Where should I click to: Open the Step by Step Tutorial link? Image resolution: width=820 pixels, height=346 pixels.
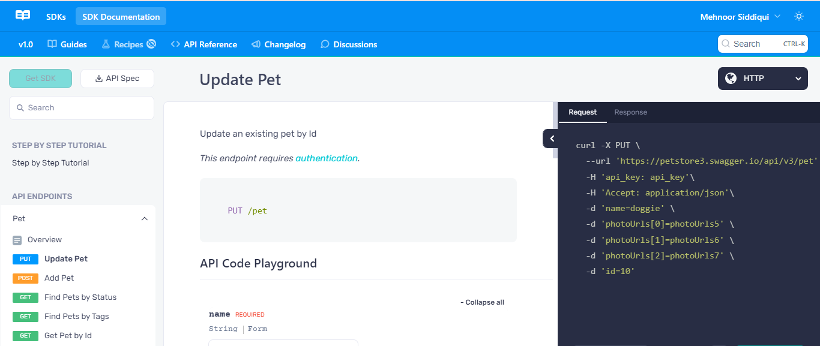[x=50, y=163]
